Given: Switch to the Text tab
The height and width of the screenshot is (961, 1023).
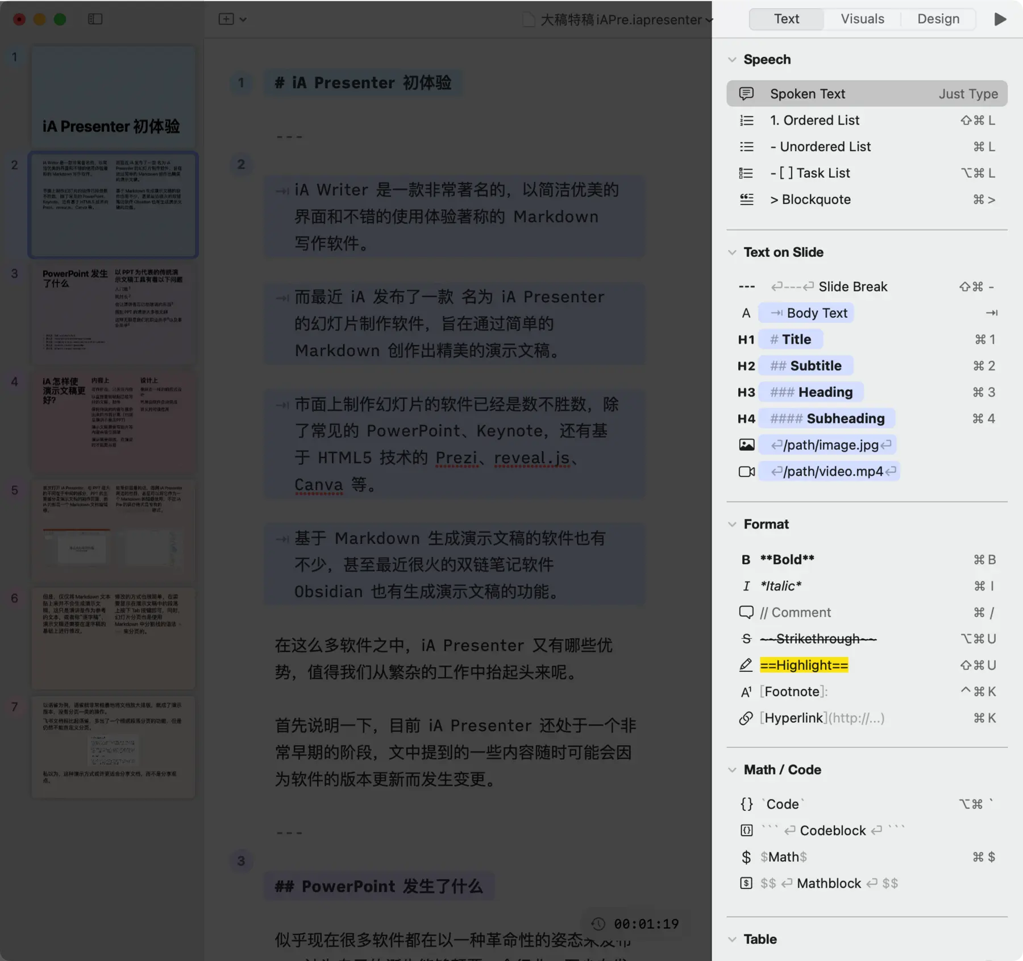Looking at the screenshot, I should (x=787, y=19).
